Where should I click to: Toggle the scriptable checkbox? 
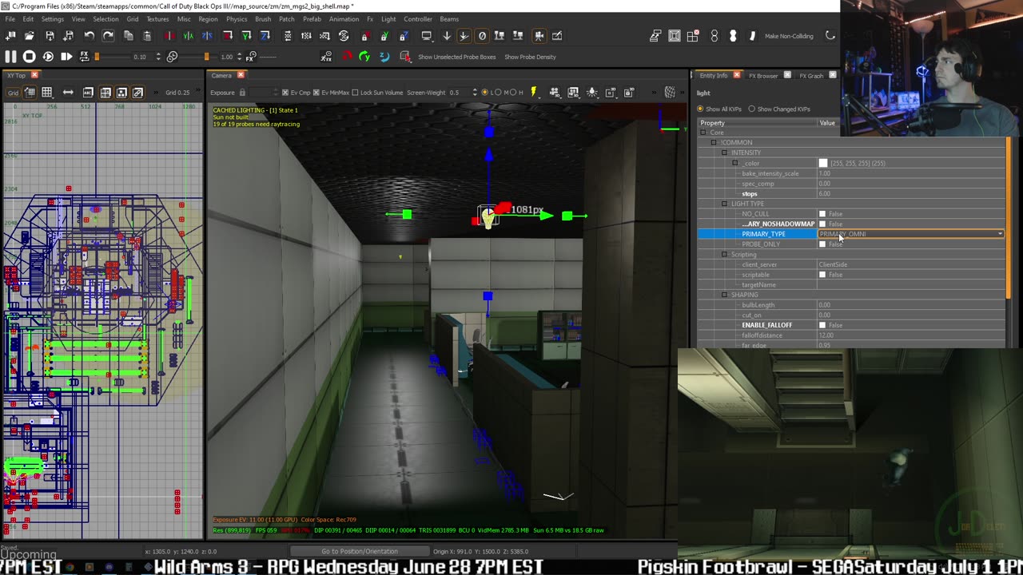coord(822,275)
